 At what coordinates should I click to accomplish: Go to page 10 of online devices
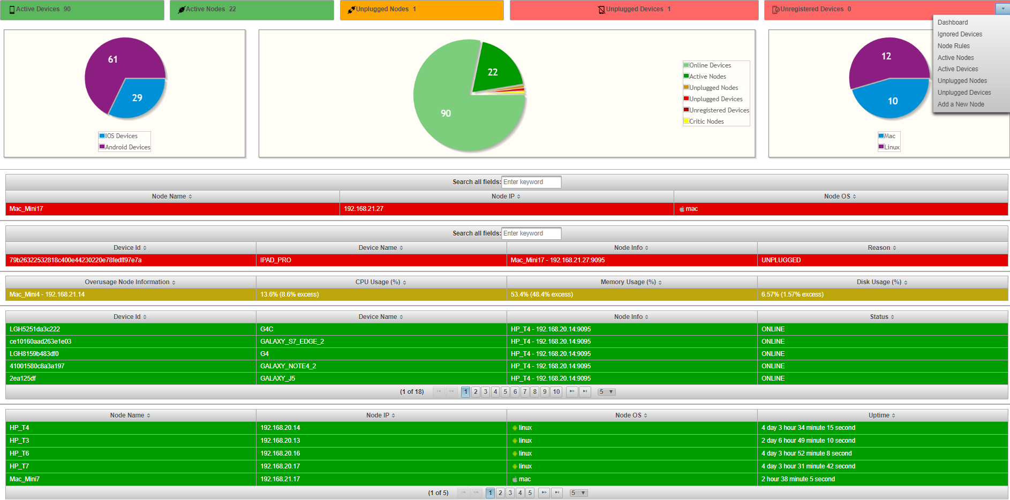[556, 392]
